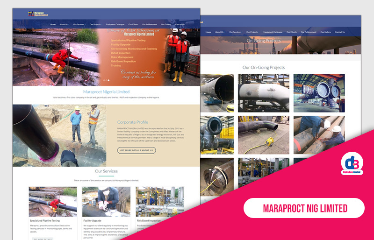Click the Maraproct Nigeria Limited logo on left page
This screenshot has height=240, width=374.
38,14
